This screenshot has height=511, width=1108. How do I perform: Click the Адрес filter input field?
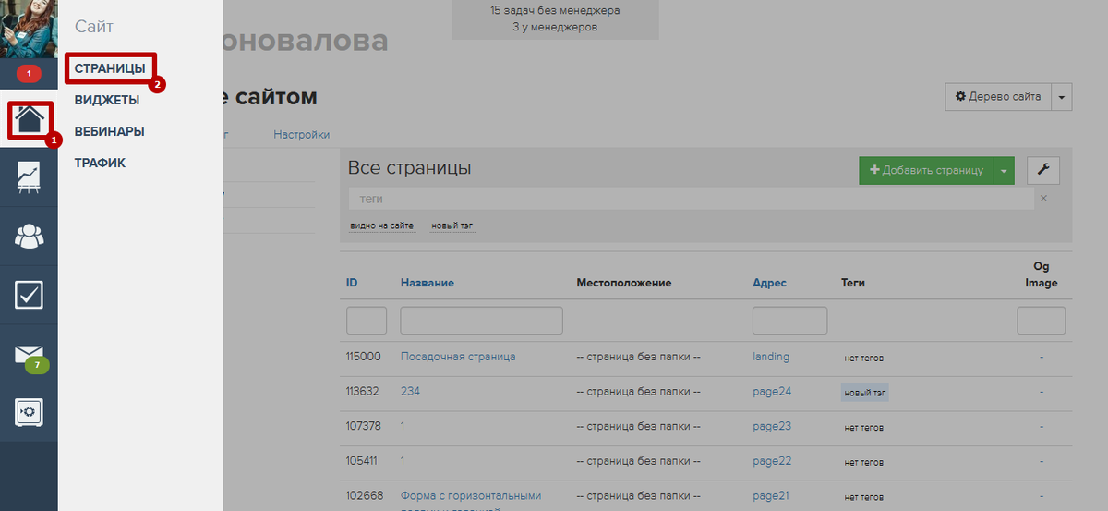(789, 321)
